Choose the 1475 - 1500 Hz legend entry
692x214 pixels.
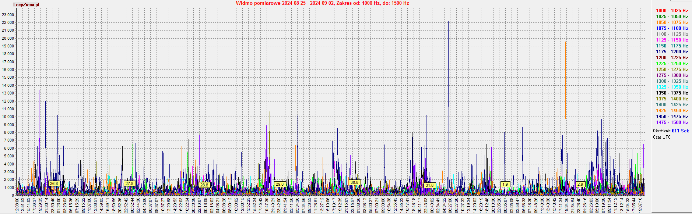(x=672, y=122)
